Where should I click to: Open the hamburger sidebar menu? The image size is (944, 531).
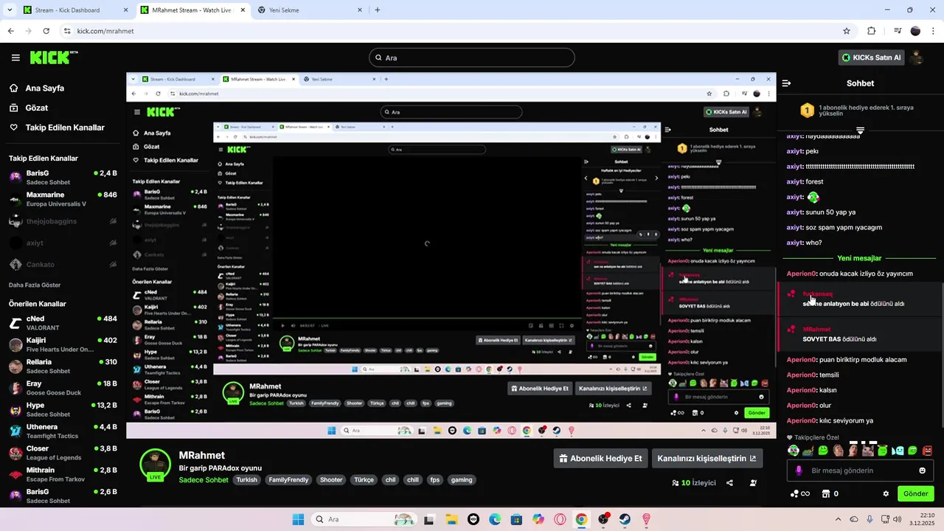15,58
